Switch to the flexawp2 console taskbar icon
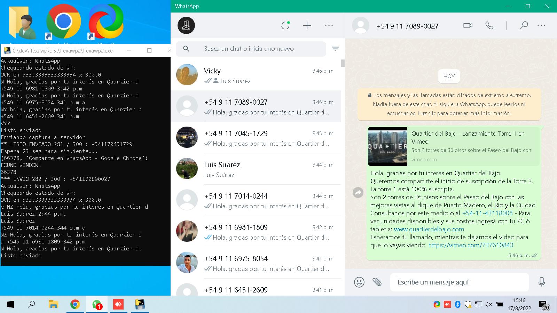The height and width of the screenshot is (313, 557). [140, 305]
